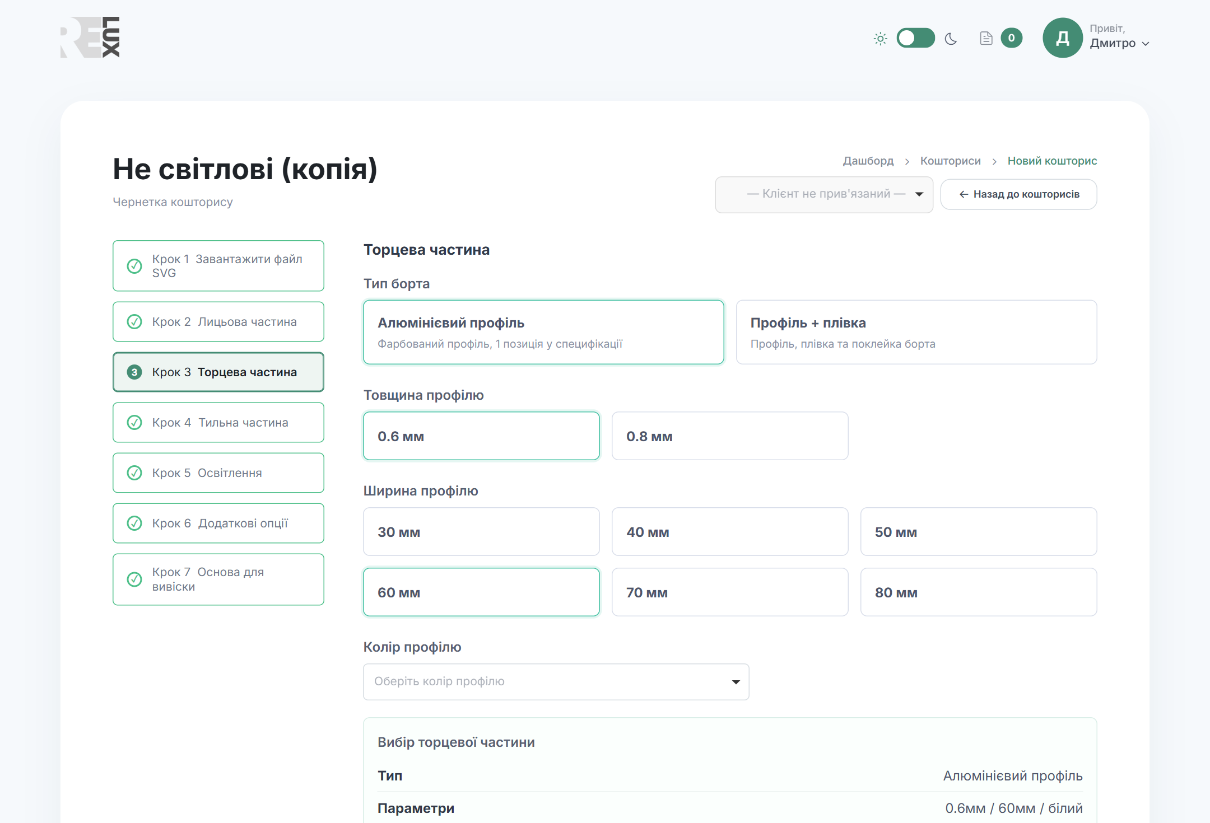Open Крок 6 Додаткові опції step

[218, 523]
